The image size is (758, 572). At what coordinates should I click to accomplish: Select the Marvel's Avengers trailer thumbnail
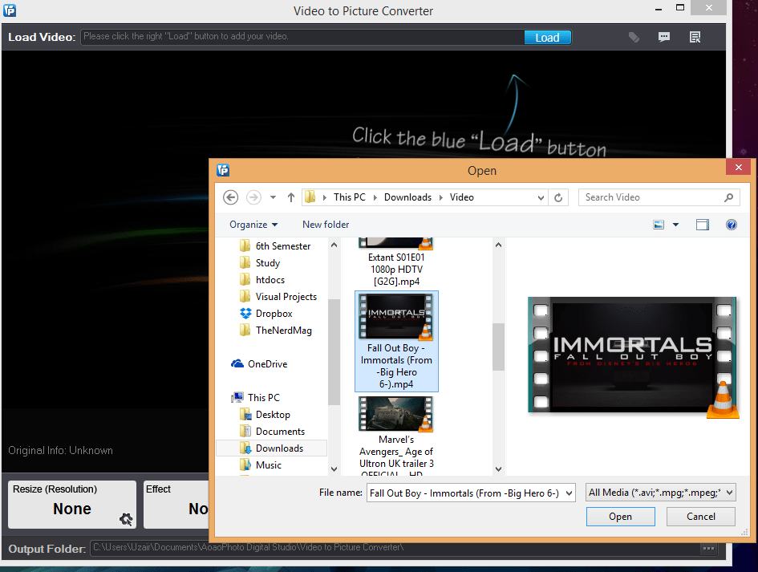pos(395,414)
